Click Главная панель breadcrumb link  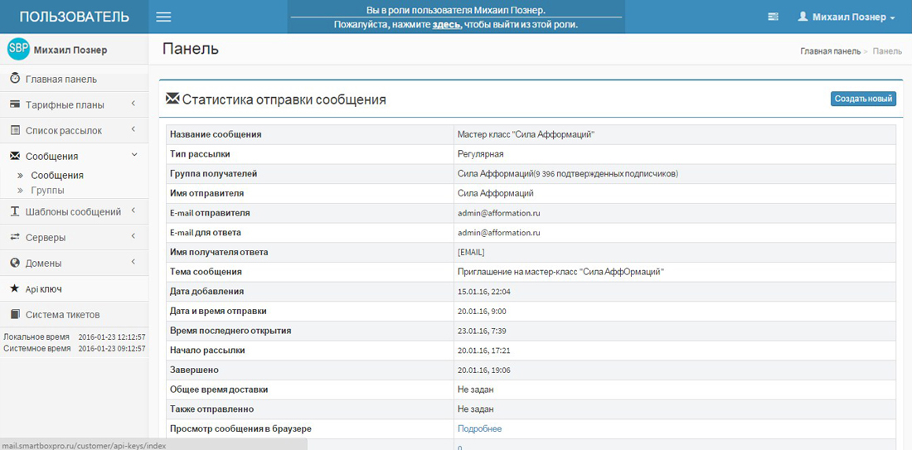[830, 51]
